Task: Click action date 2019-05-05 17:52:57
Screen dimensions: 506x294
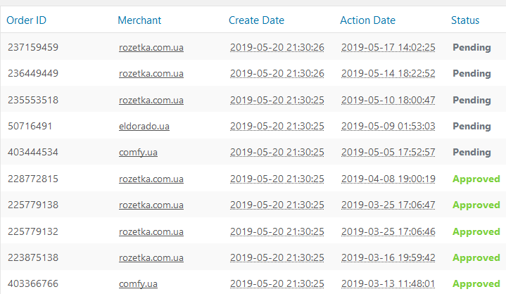Action: pos(388,152)
